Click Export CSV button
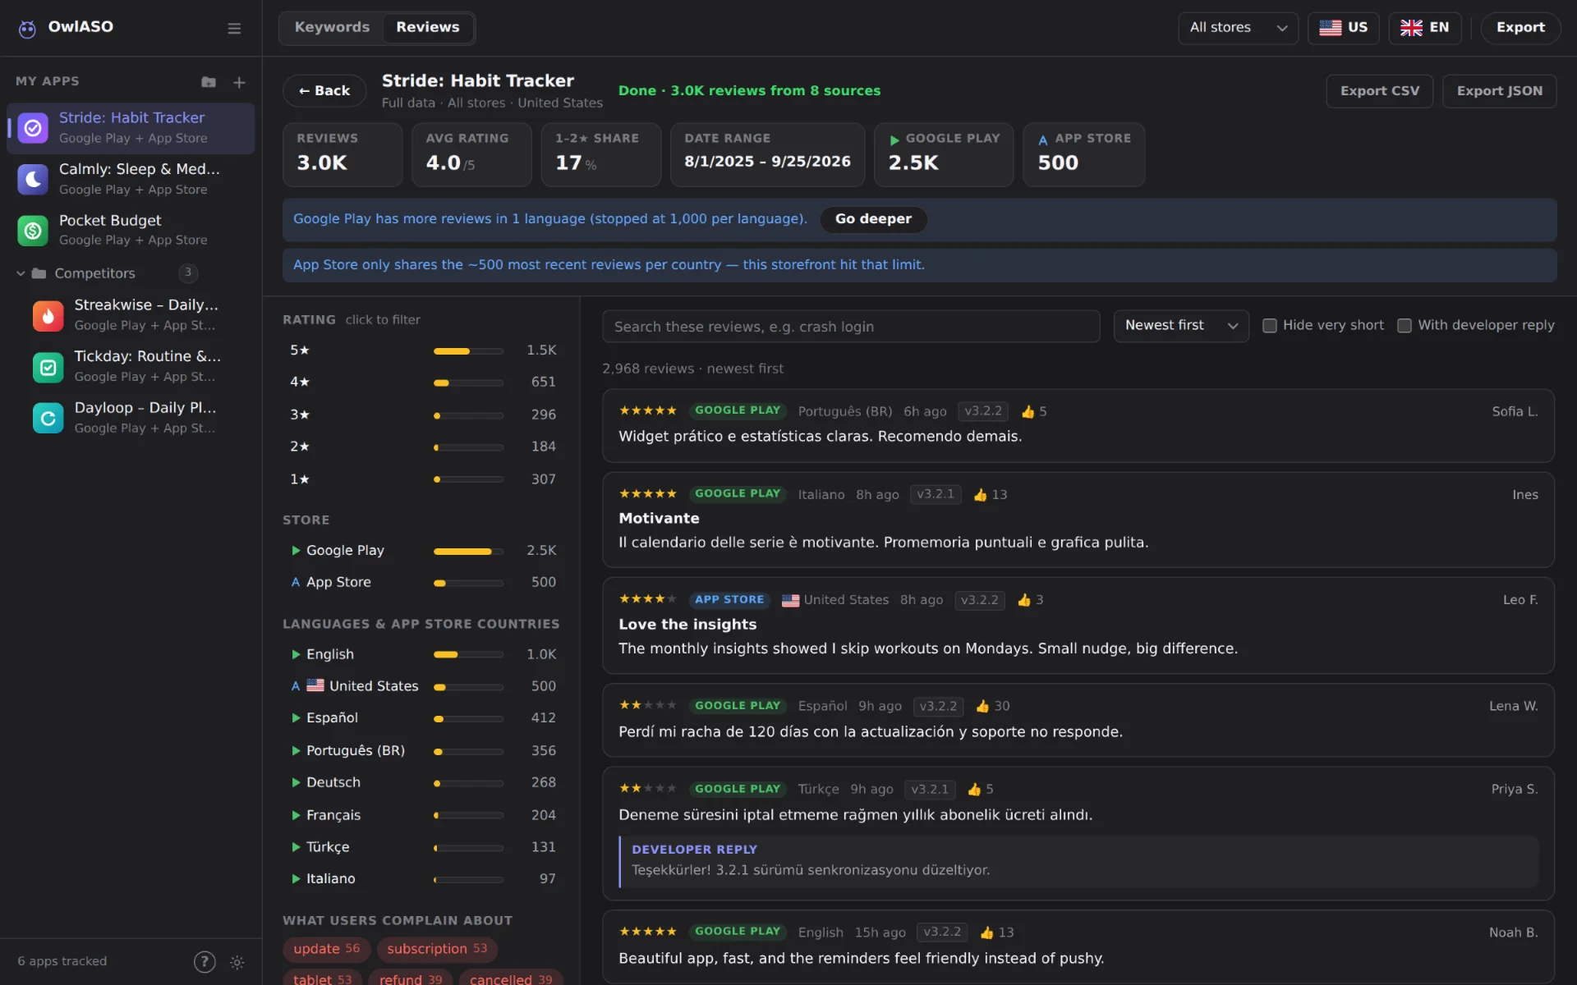 point(1379,91)
